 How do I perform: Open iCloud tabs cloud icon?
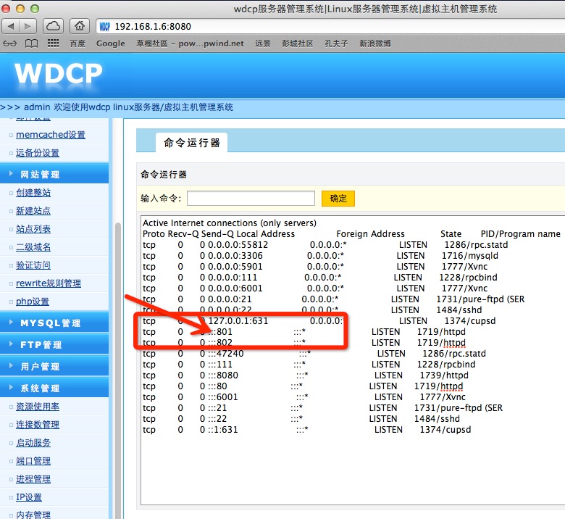(x=54, y=26)
